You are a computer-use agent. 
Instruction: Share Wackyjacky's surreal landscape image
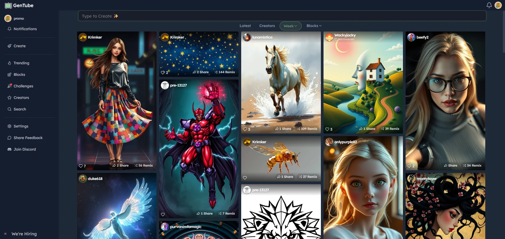coord(367,129)
